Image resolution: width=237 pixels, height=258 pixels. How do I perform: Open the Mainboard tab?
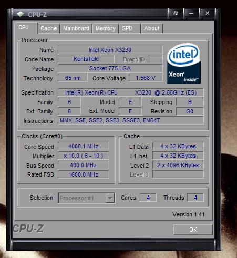click(x=76, y=28)
